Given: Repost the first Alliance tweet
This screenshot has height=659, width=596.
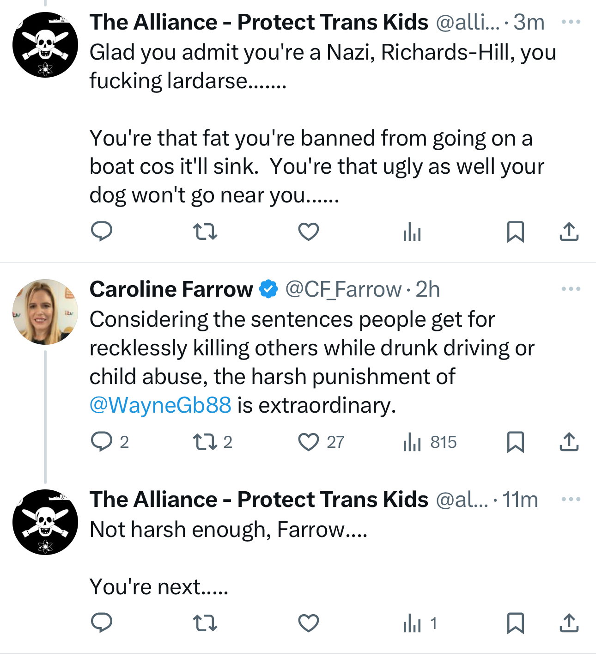Looking at the screenshot, I should (205, 232).
